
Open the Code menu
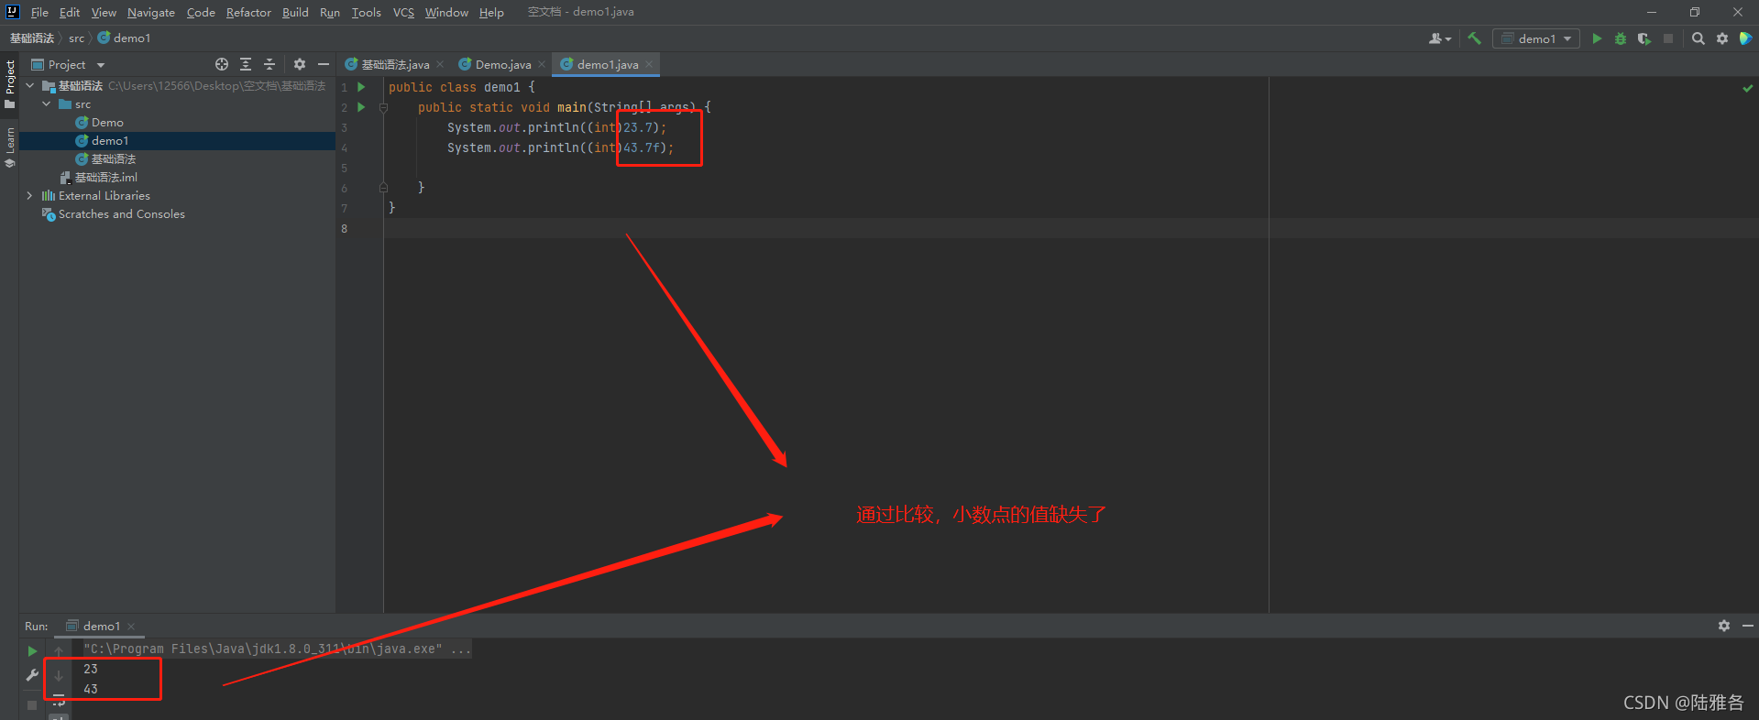201,12
